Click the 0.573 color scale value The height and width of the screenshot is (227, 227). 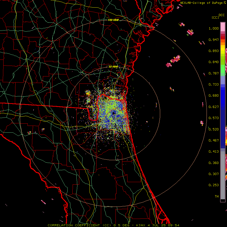pyautogui.click(x=214, y=118)
